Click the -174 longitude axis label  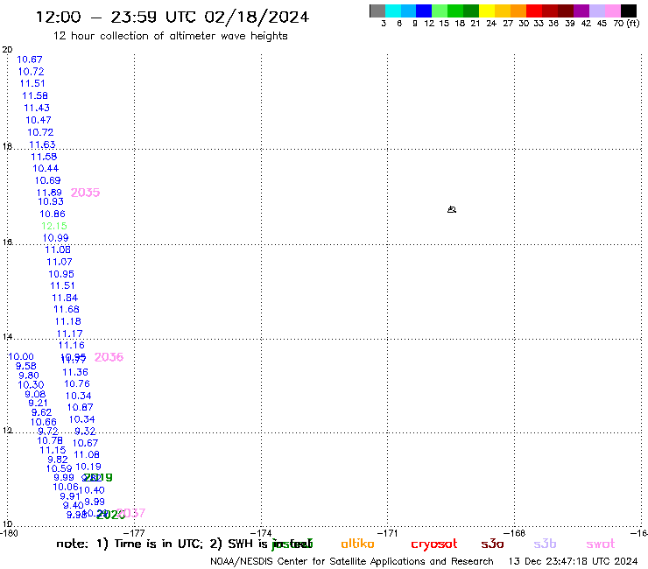261,533
